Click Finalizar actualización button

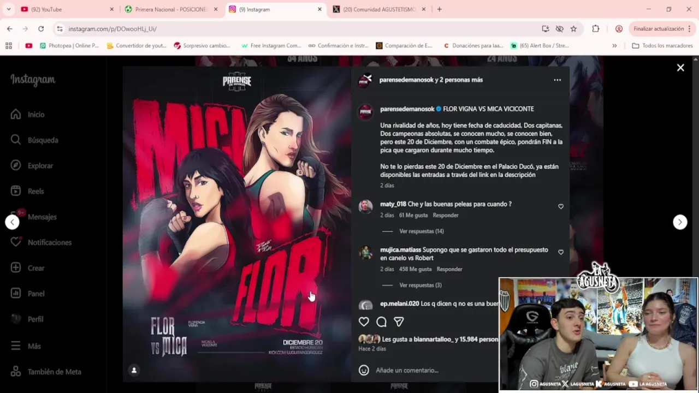[x=659, y=28]
